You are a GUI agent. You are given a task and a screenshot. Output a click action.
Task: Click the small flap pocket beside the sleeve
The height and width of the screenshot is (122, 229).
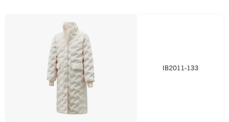pyautogui.click(x=58, y=66)
